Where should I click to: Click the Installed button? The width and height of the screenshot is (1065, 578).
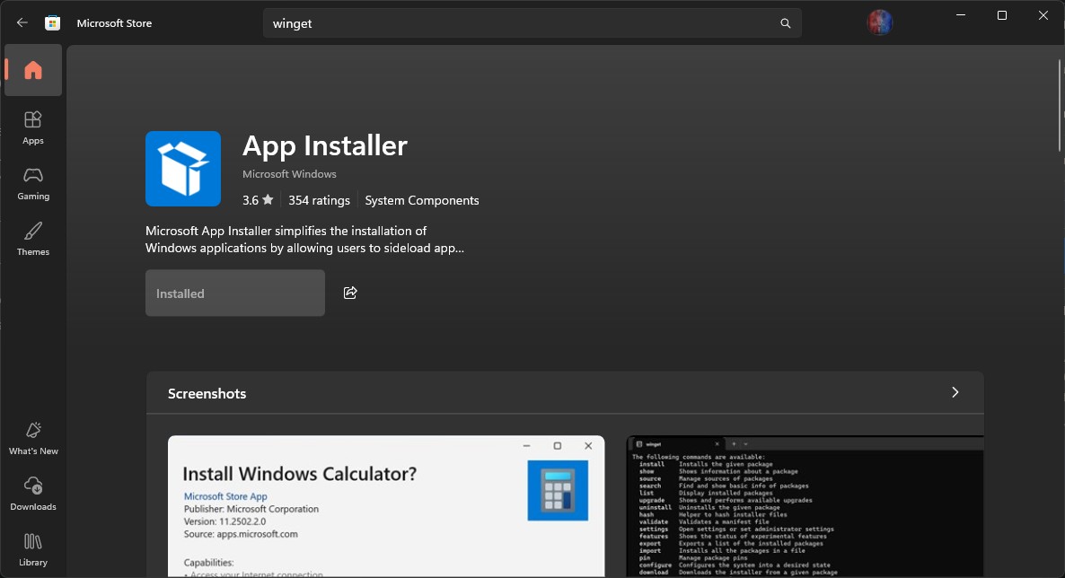(234, 293)
